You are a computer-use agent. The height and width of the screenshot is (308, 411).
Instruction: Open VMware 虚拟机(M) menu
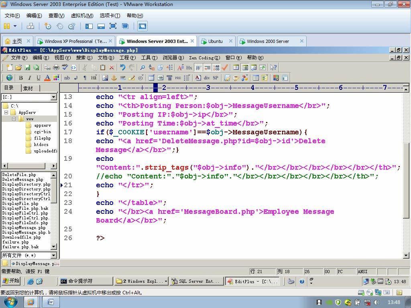tap(82, 16)
